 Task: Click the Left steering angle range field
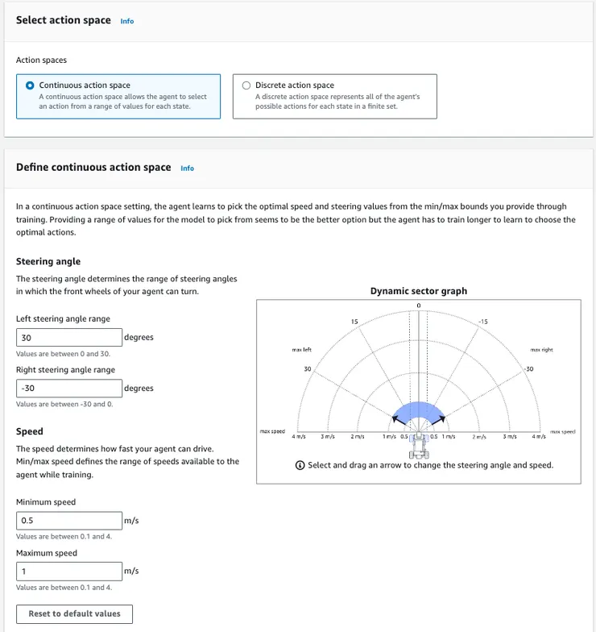[69, 338]
